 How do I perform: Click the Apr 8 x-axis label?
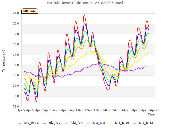[48, 110]
